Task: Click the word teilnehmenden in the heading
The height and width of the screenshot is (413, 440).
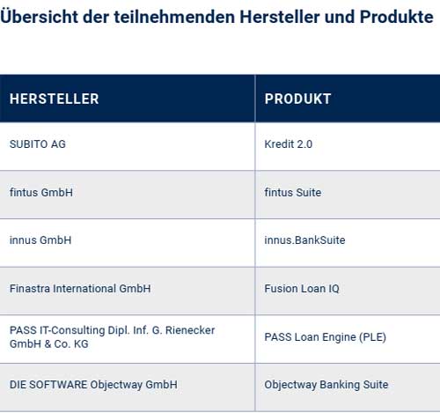Action: point(174,17)
